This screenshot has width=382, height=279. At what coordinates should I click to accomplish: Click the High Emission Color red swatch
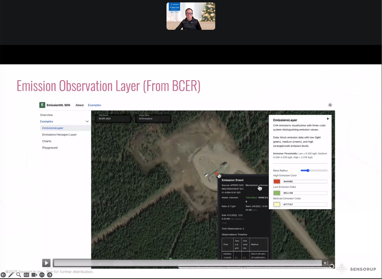[x=277, y=182]
